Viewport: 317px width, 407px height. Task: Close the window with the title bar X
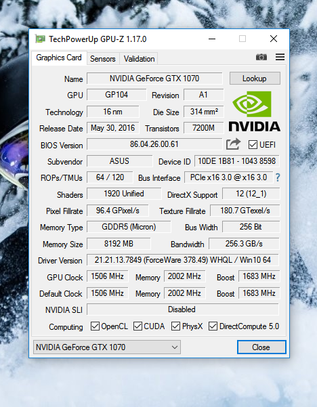(274, 39)
